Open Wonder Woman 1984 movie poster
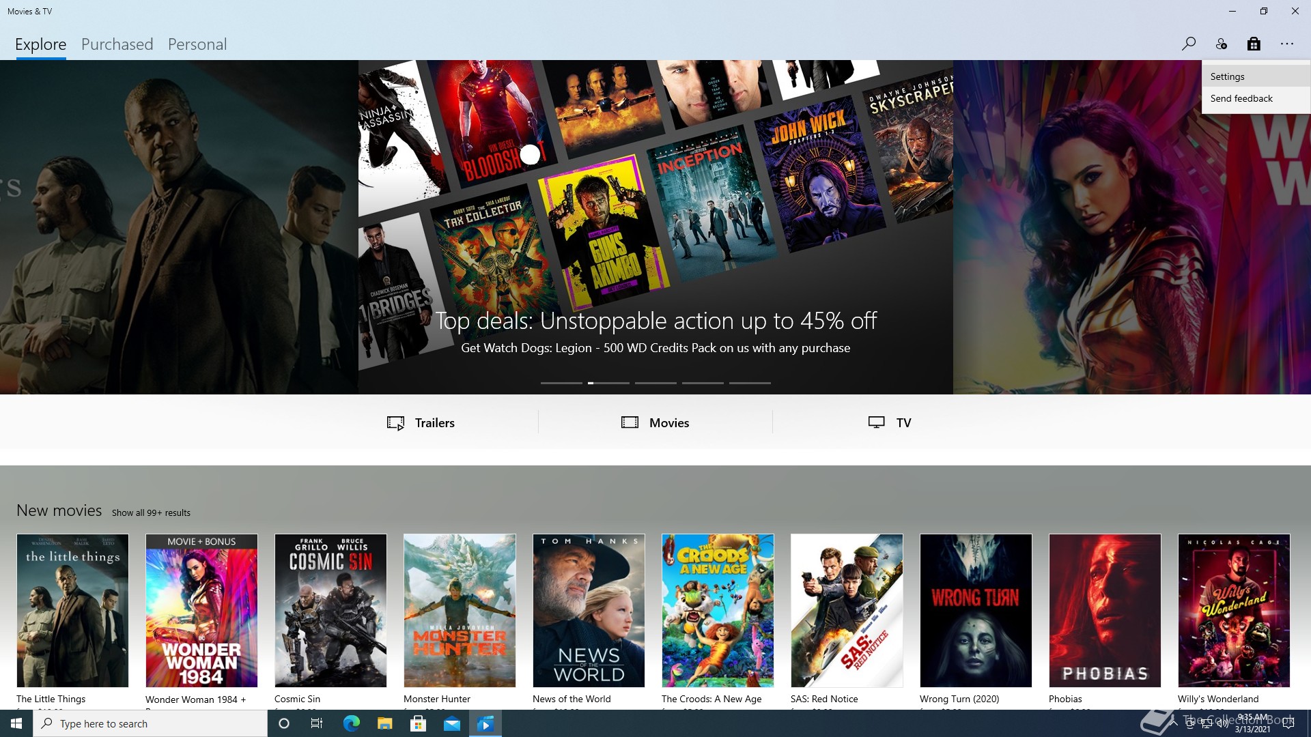 click(201, 611)
